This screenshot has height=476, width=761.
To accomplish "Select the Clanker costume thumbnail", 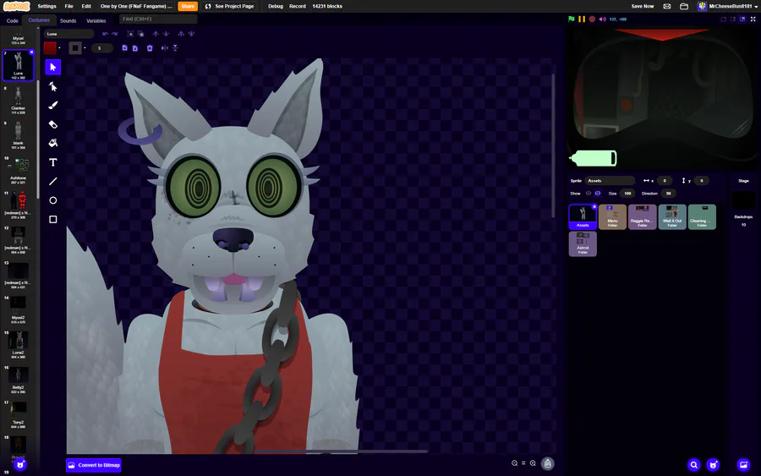I will coord(18,101).
